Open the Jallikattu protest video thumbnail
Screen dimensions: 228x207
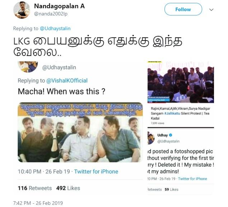pos(181,82)
